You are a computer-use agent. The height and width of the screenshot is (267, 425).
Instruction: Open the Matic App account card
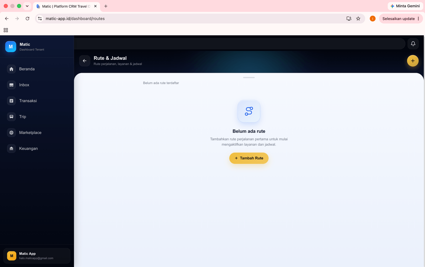[x=37, y=256]
